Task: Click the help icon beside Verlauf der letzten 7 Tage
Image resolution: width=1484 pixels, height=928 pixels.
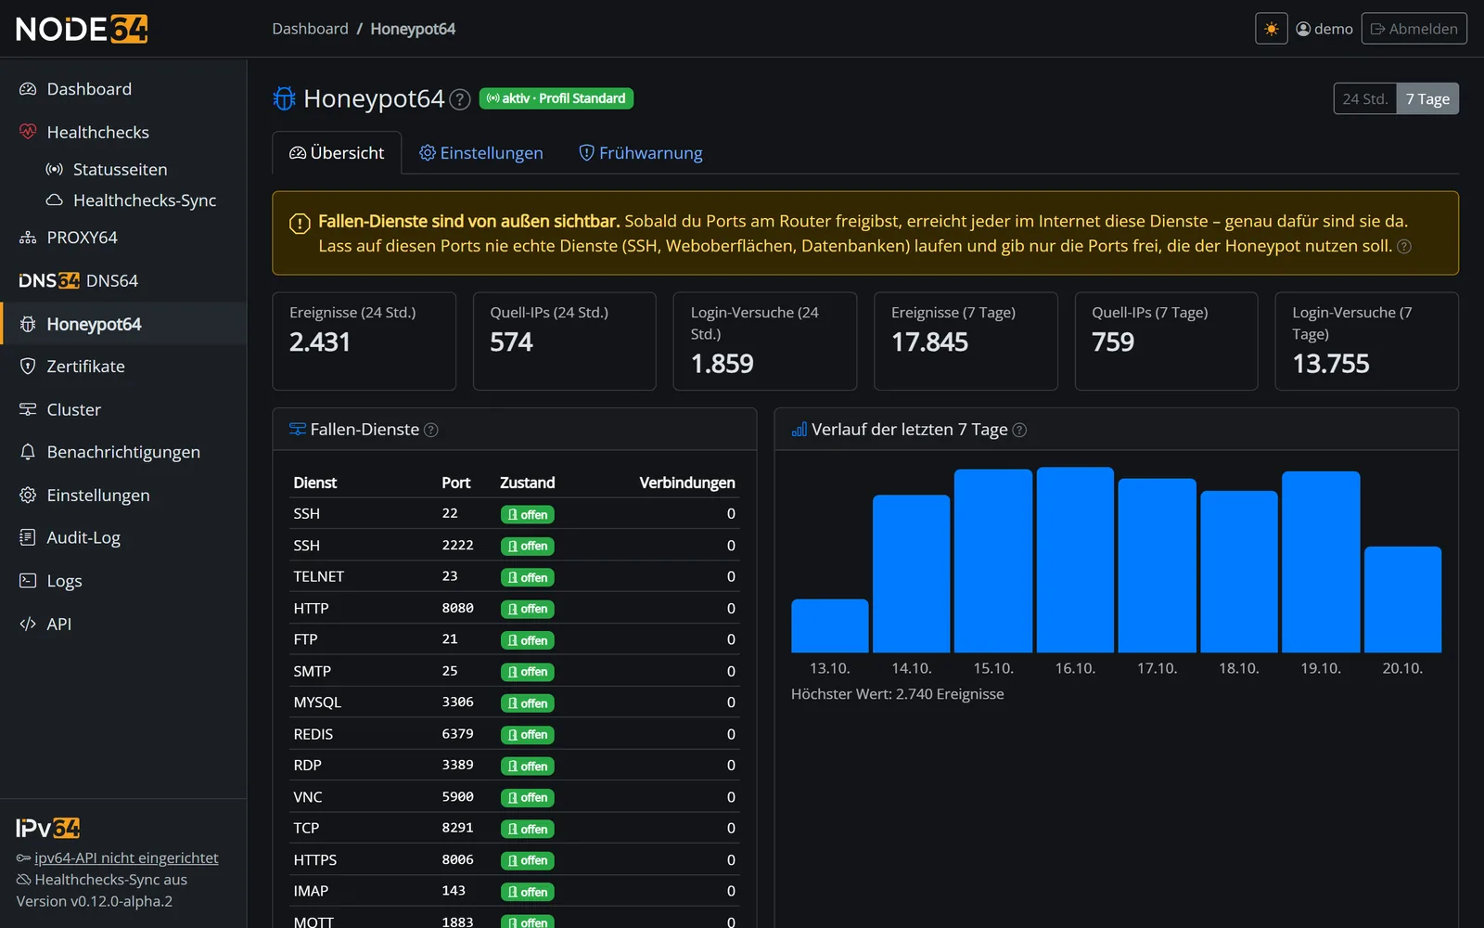Action: pyautogui.click(x=1019, y=430)
